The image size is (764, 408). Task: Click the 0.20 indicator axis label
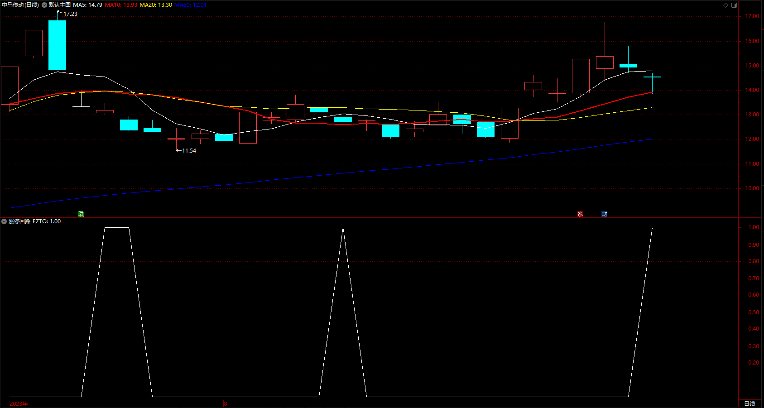coord(754,363)
